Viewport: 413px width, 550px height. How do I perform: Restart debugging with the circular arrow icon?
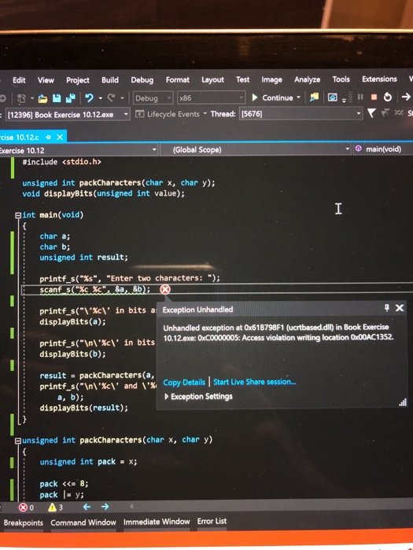(x=387, y=97)
